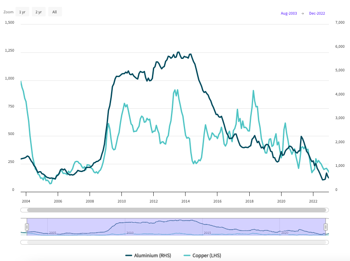Set zoom range to 1 yr

[22, 12]
